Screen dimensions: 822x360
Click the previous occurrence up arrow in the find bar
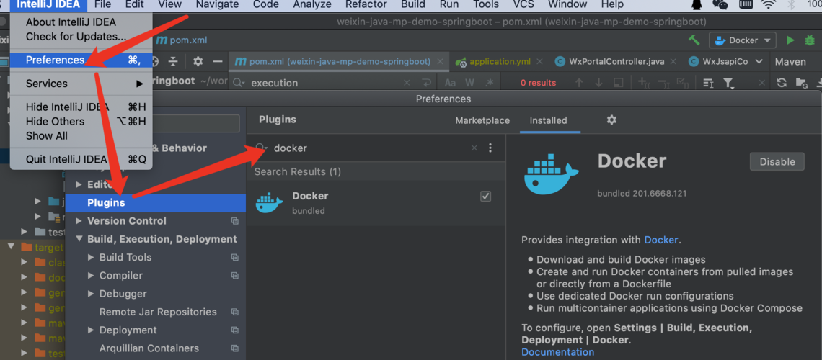(579, 83)
